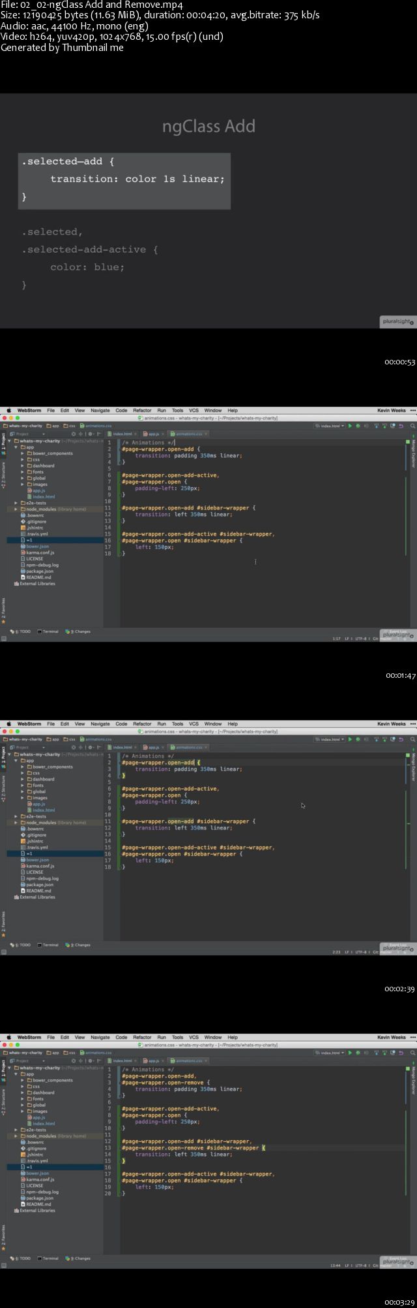Click the bower.json file icon in the 00:01:47 frame

click(x=23, y=547)
